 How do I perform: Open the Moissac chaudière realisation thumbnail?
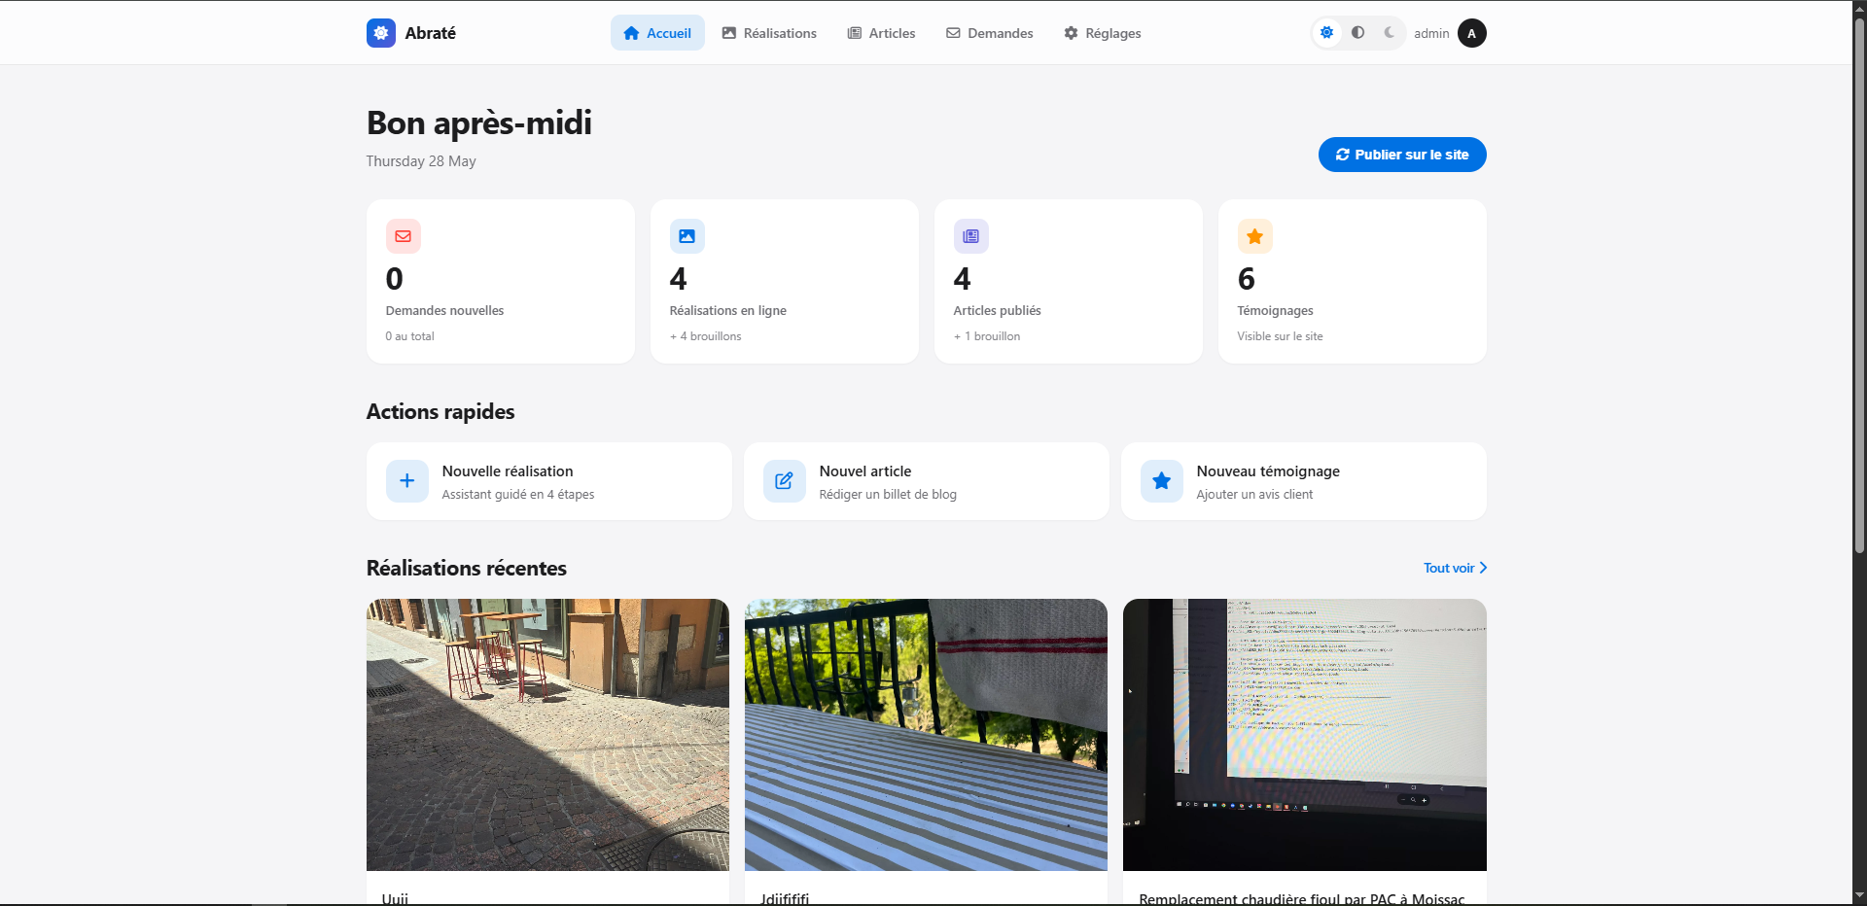pos(1305,735)
